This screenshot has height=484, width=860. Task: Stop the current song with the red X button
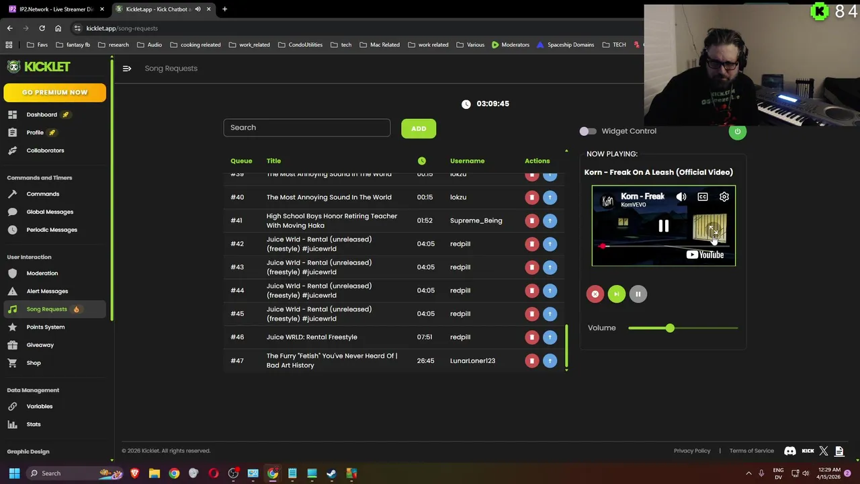pyautogui.click(x=595, y=294)
